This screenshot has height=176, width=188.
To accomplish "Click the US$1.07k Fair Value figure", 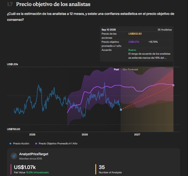I will [x=25, y=167].
